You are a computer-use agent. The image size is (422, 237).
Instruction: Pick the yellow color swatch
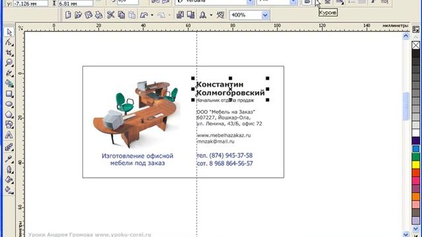(x=416, y=165)
